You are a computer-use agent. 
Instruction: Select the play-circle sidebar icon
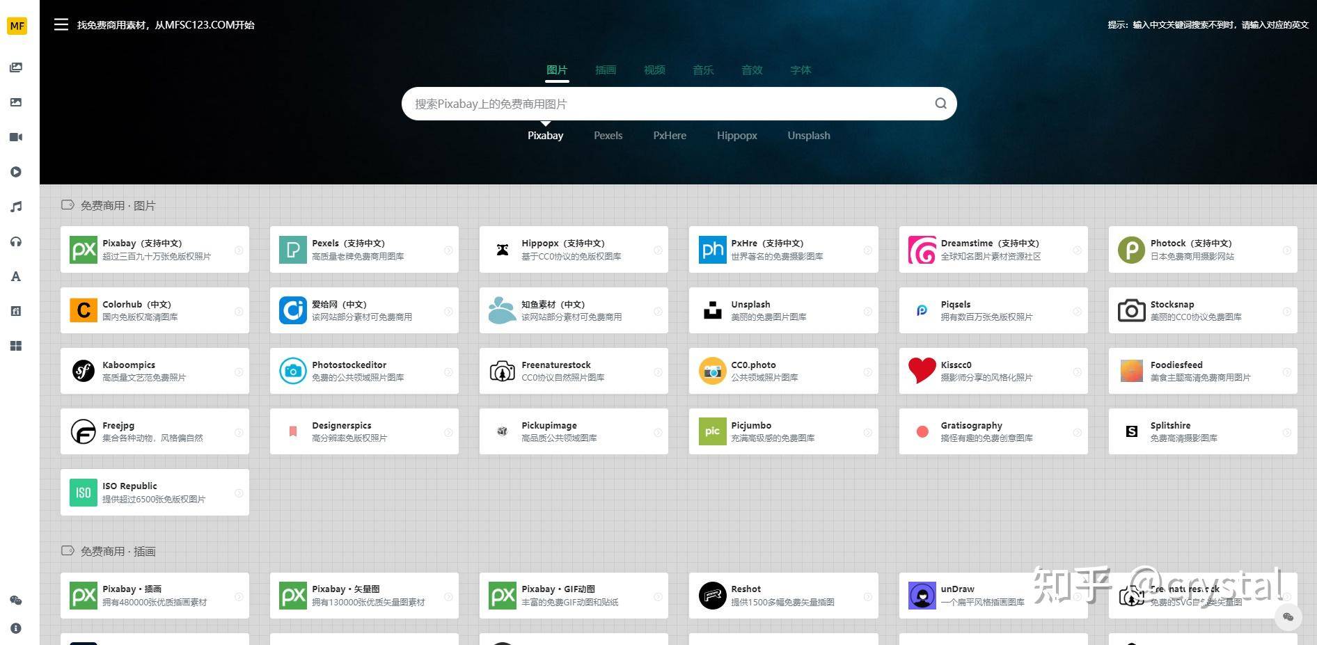click(16, 172)
